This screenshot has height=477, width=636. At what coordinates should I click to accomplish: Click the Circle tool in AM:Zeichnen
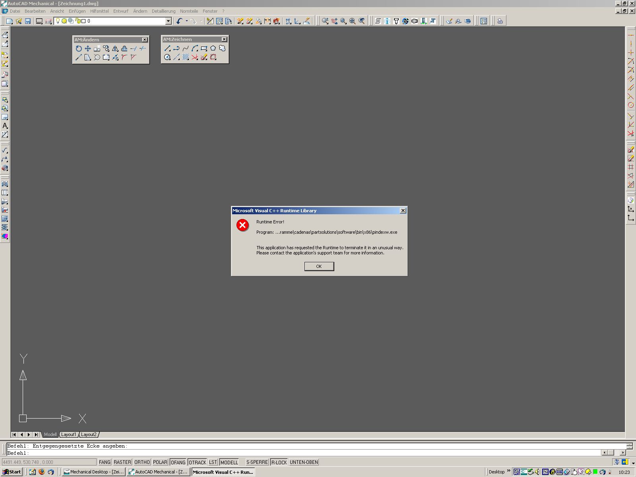click(x=167, y=57)
